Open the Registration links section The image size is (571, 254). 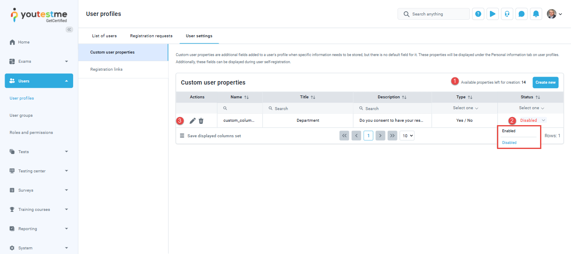tap(123, 69)
